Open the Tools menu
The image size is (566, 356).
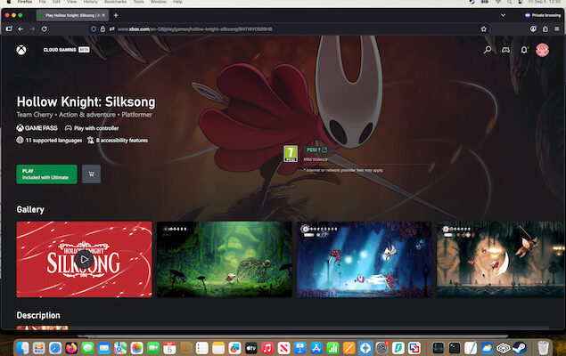coord(138,2)
